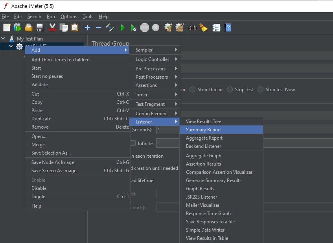Screen dimensions: 333x243
Task: Click the New test plan icon
Action: [x=7, y=28]
